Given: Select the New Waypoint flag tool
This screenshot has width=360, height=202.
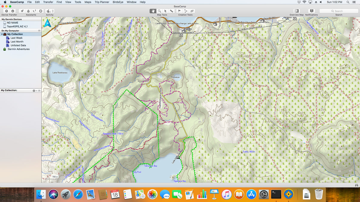Looking at the screenshot, I should 179,11.
